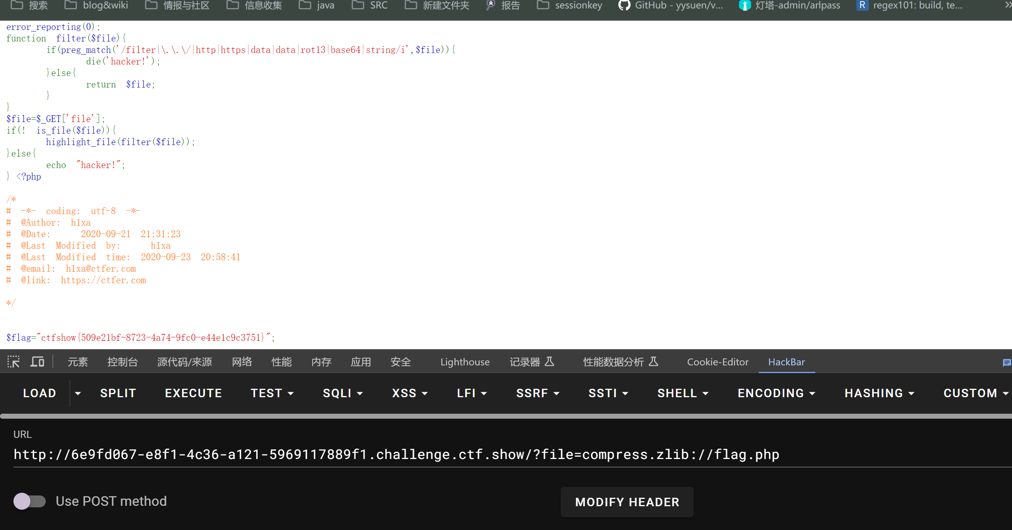Switch to the 网络 DevTools tab
1012x530 pixels.
coord(242,362)
